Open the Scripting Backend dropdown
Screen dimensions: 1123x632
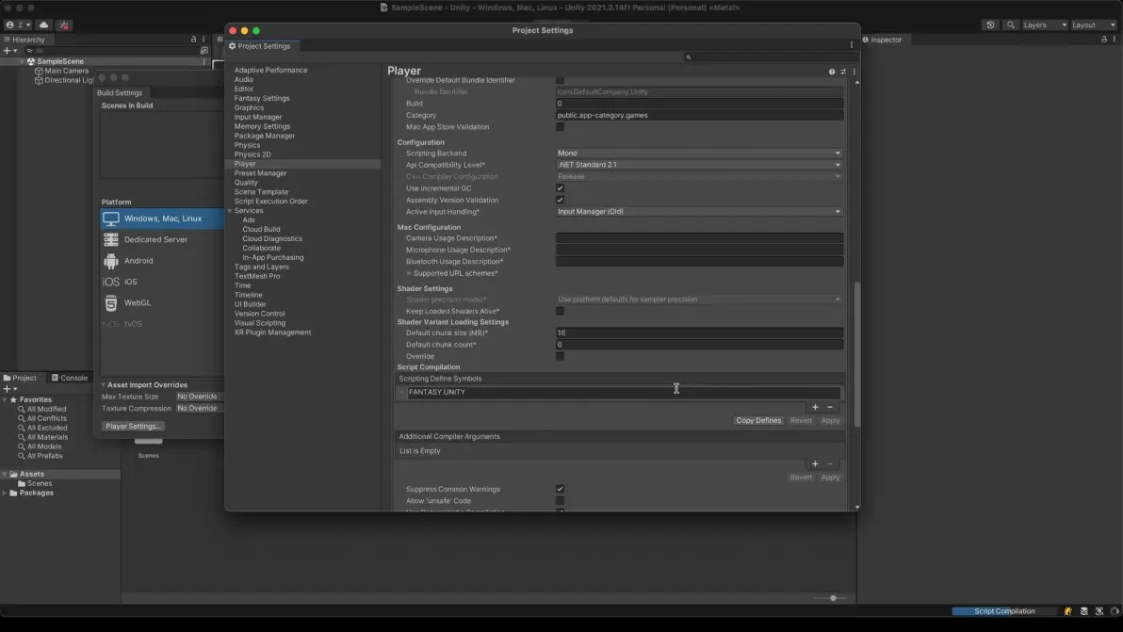click(699, 154)
